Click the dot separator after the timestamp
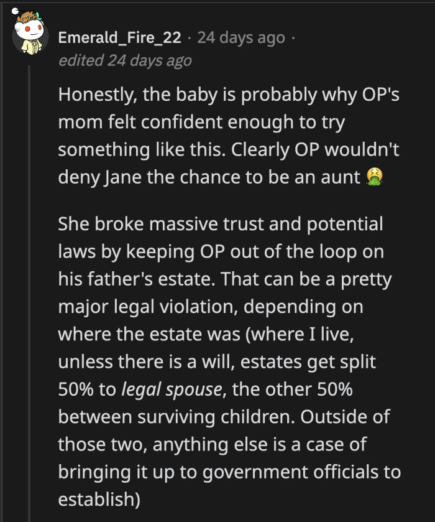The image size is (435, 522). click(292, 38)
